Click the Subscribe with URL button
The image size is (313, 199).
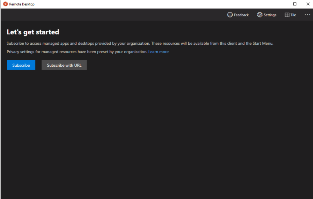[64, 65]
